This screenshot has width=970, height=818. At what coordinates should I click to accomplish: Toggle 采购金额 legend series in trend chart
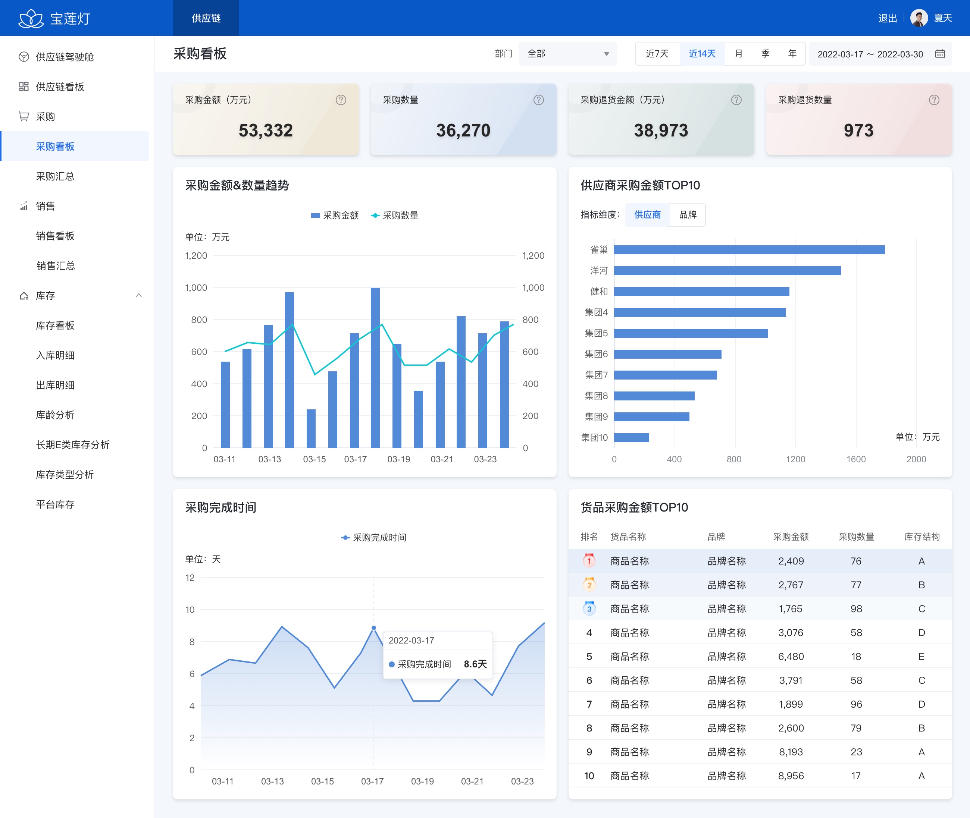click(x=335, y=215)
